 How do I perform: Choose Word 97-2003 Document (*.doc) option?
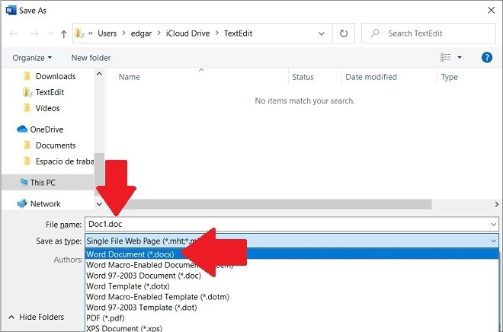tap(292, 276)
